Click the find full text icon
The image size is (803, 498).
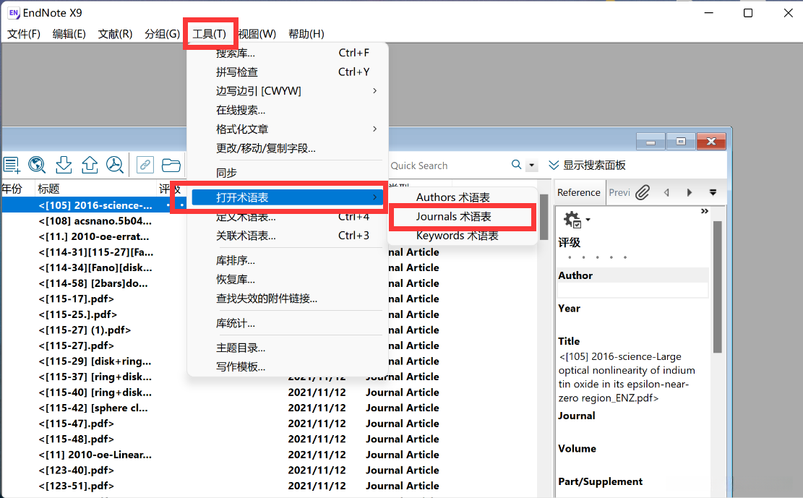[115, 165]
